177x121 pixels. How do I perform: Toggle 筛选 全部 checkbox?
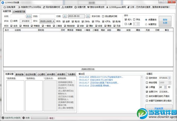[x=64, y=21]
